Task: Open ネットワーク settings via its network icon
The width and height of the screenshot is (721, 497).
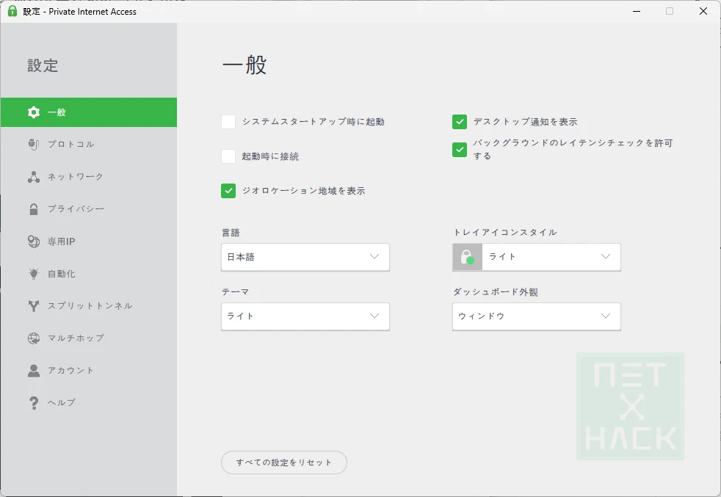Action: click(33, 177)
